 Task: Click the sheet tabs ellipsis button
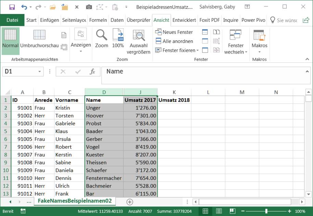tap(29, 202)
